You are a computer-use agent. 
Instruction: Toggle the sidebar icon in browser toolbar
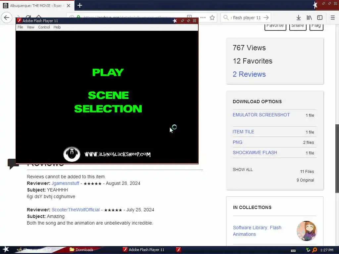coord(320,18)
